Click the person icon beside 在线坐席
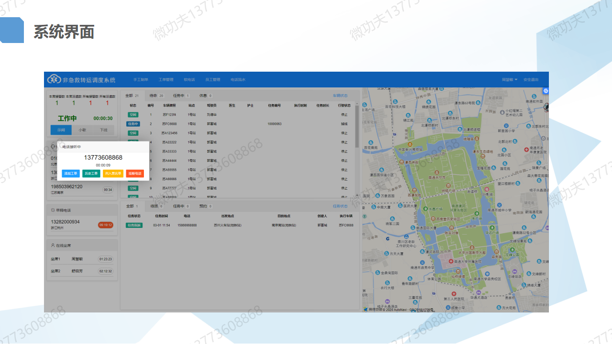 click(x=53, y=245)
